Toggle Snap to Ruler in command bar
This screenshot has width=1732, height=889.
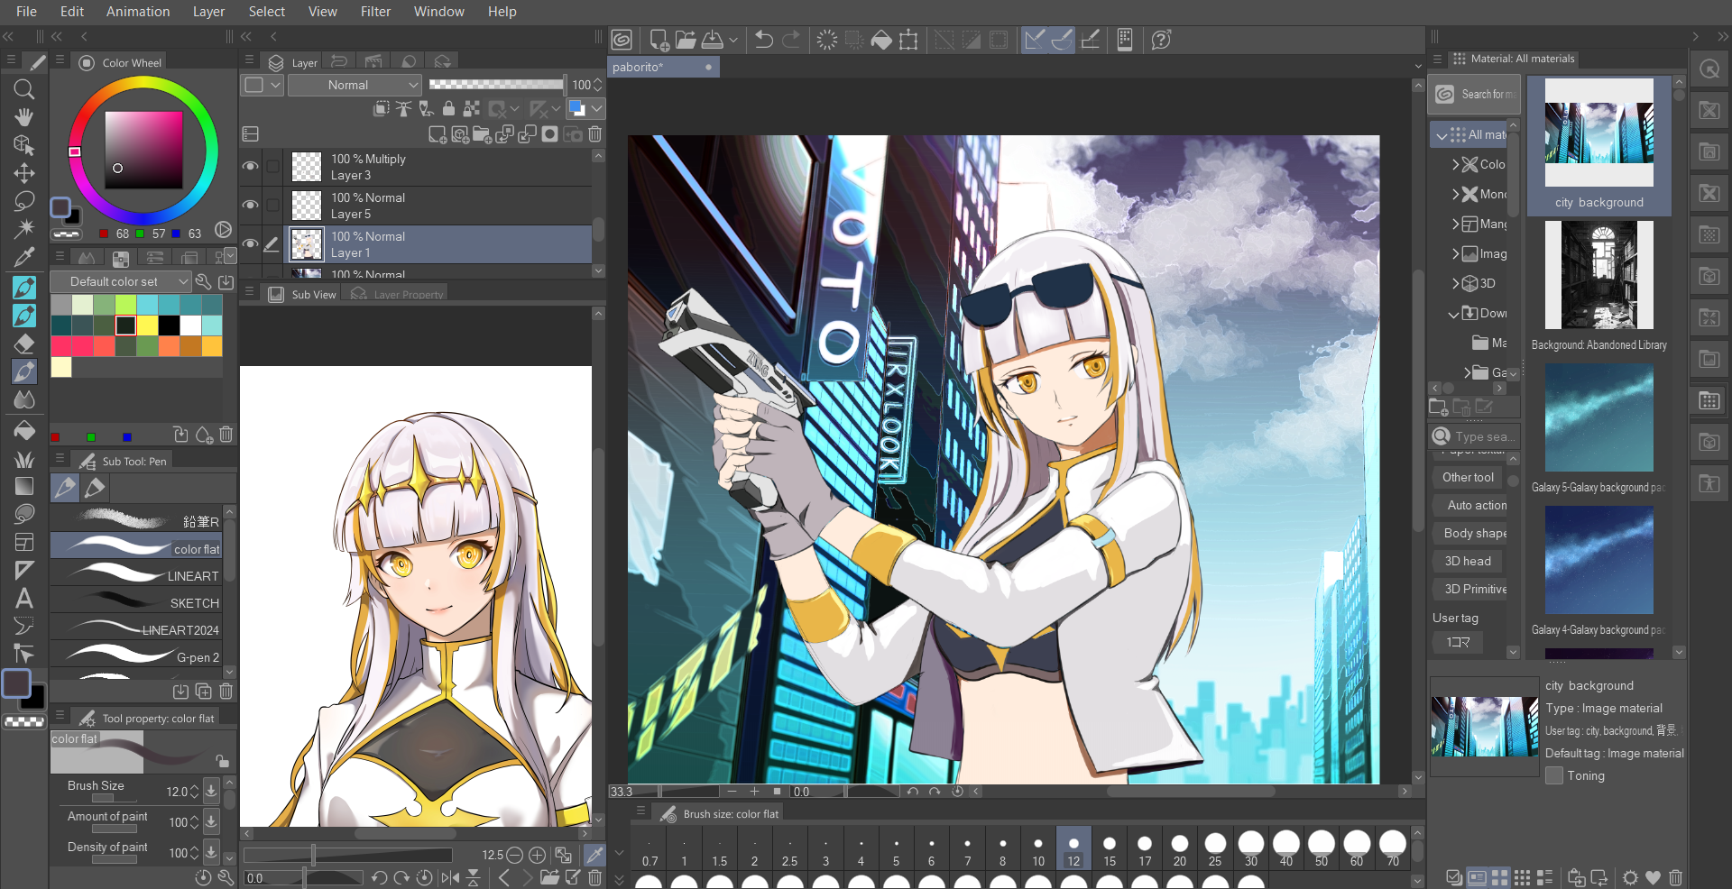1035,40
